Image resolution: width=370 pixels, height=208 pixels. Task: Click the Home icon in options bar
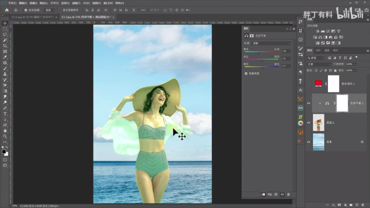click(7, 10)
